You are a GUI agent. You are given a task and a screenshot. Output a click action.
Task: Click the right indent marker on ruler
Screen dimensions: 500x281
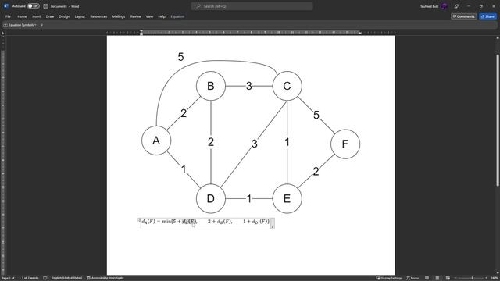[359, 33]
